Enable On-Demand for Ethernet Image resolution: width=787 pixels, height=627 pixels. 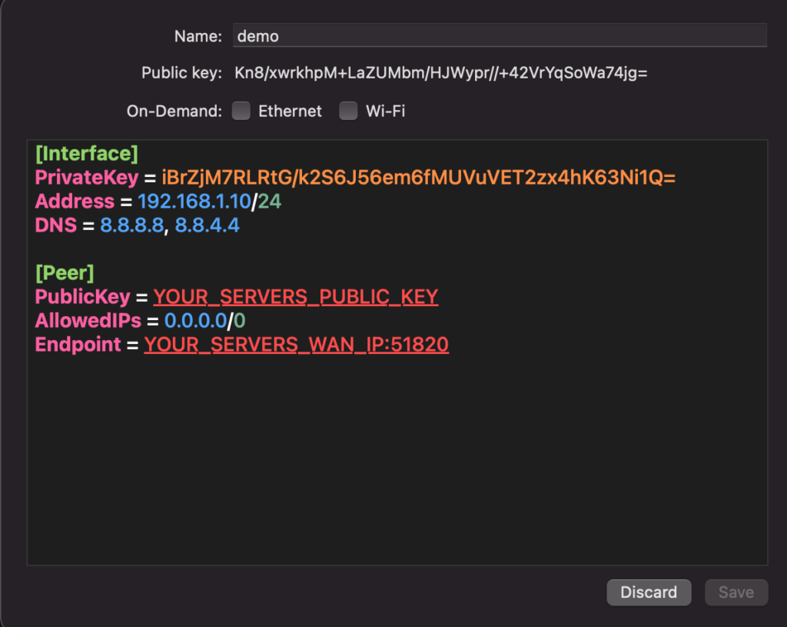point(242,112)
